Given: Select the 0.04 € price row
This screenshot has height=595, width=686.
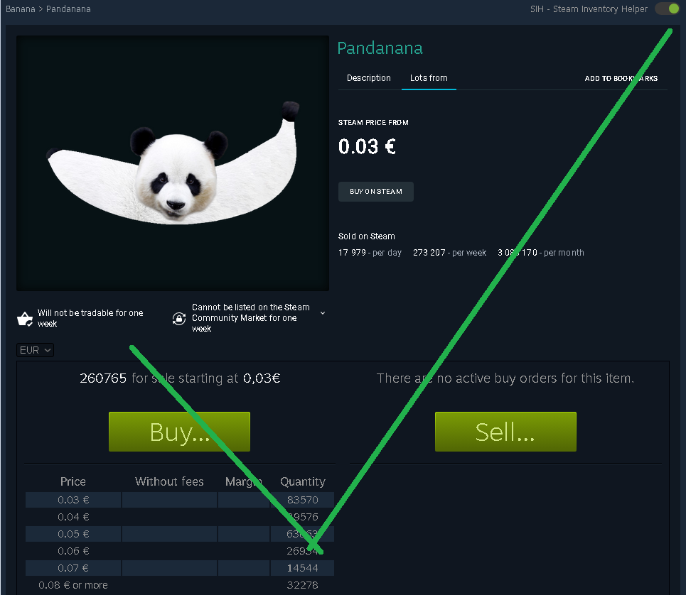Looking at the screenshot, I should point(180,517).
